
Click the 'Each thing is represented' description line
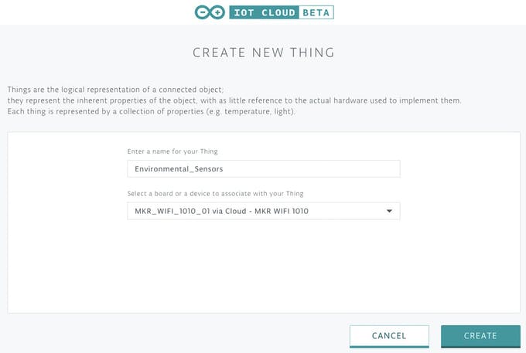coord(151,111)
